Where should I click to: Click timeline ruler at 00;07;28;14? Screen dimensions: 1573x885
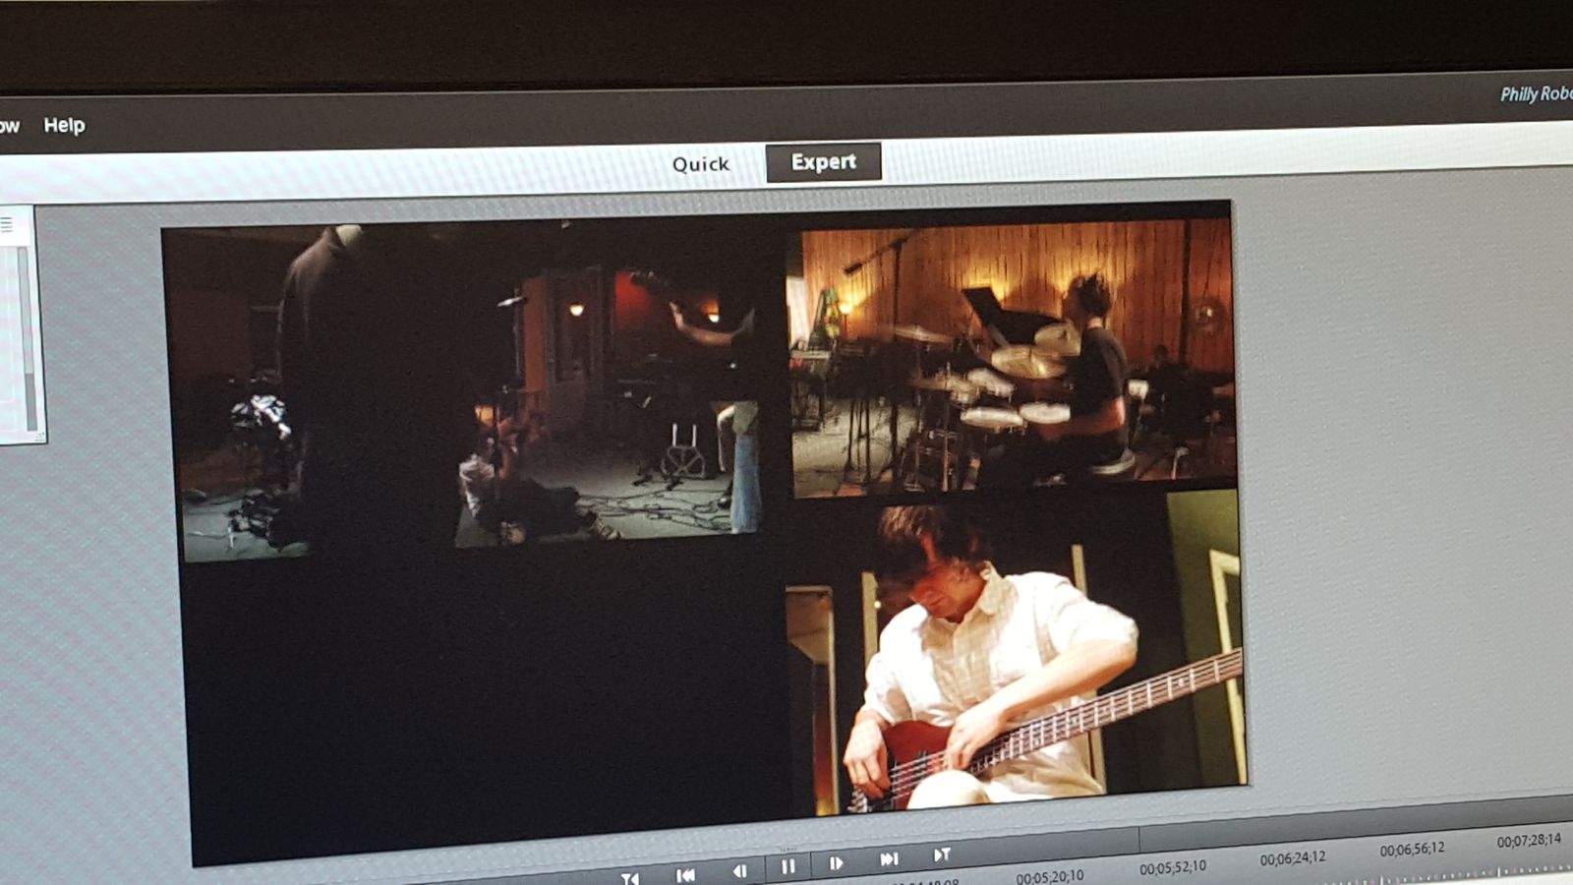(1528, 841)
